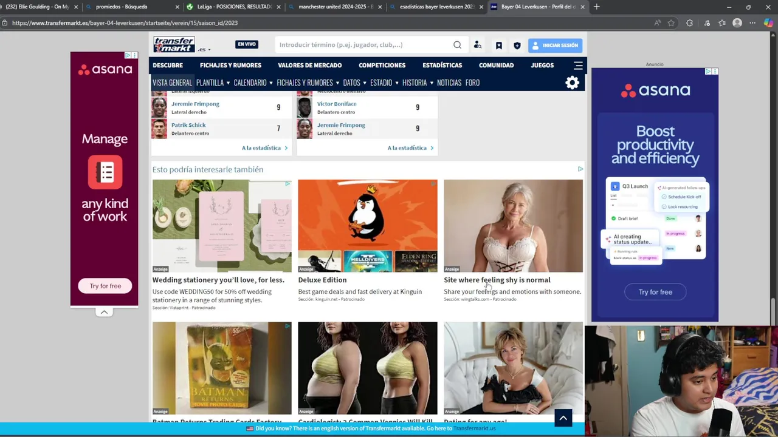
Task: Open the Noticias tab
Action: [x=449, y=83]
